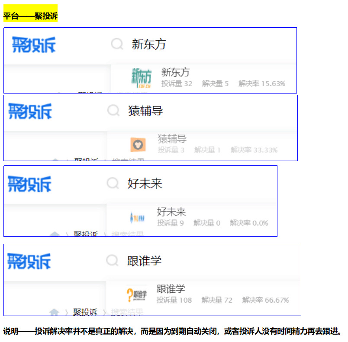Open the 新东方 XDF.CN company logo
The height and width of the screenshot is (342, 348).
pos(142,78)
